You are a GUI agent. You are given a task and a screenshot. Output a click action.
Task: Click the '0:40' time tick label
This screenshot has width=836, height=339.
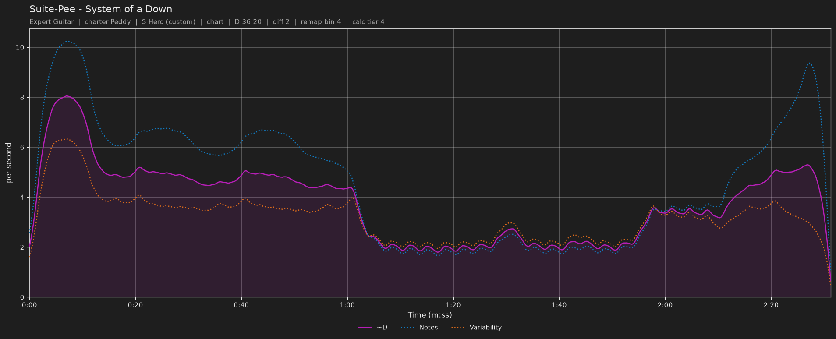241,305
